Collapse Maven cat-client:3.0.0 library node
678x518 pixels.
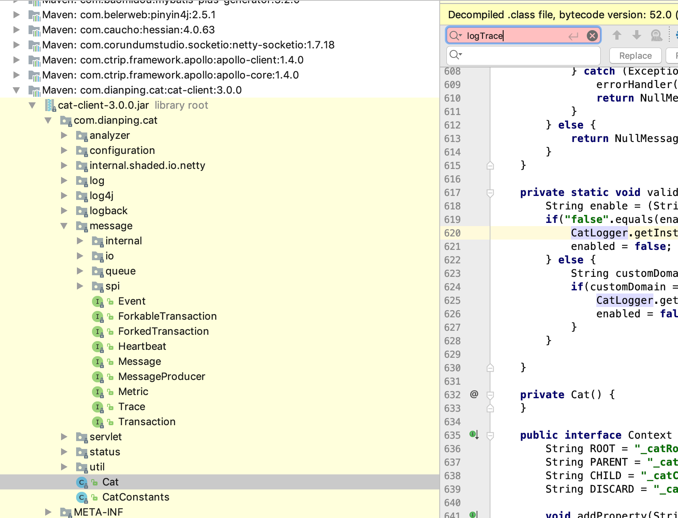pos(17,90)
